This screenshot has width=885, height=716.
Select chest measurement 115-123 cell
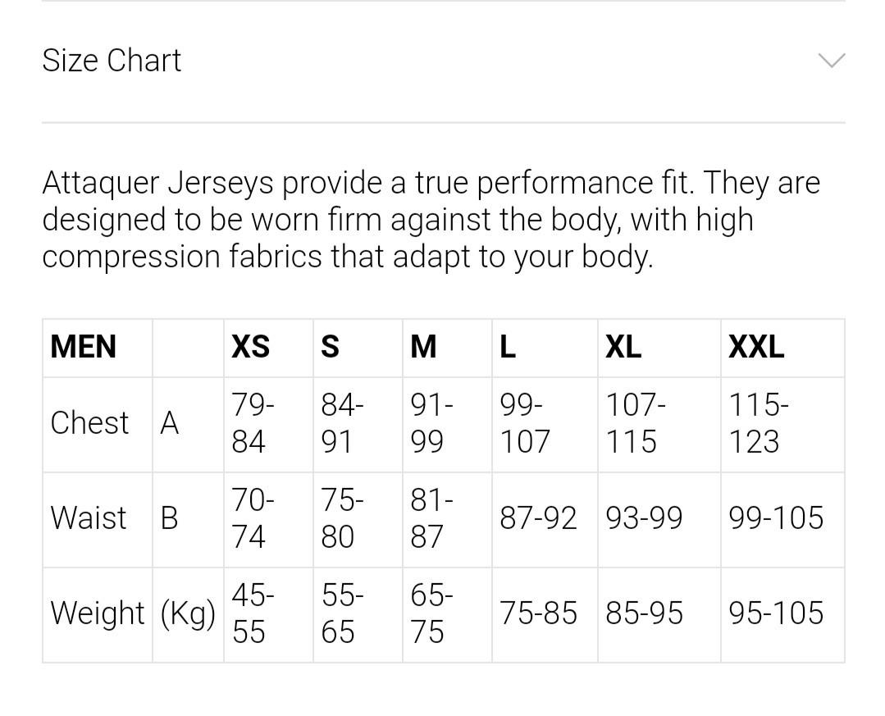pyautogui.click(x=759, y=423)
